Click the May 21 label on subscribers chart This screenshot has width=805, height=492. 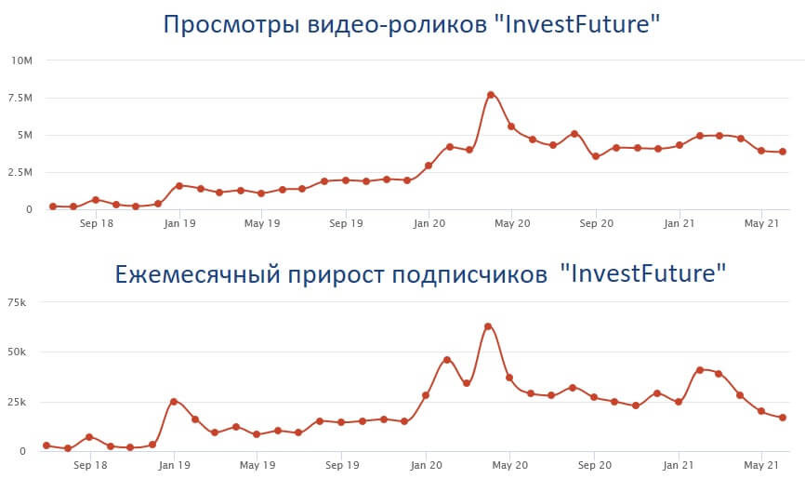(761, 465)
